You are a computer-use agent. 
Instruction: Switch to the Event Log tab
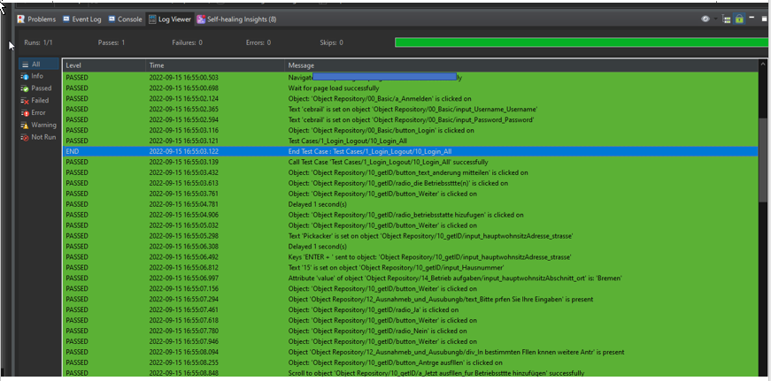pyautogui.click(x=81, y=19)
